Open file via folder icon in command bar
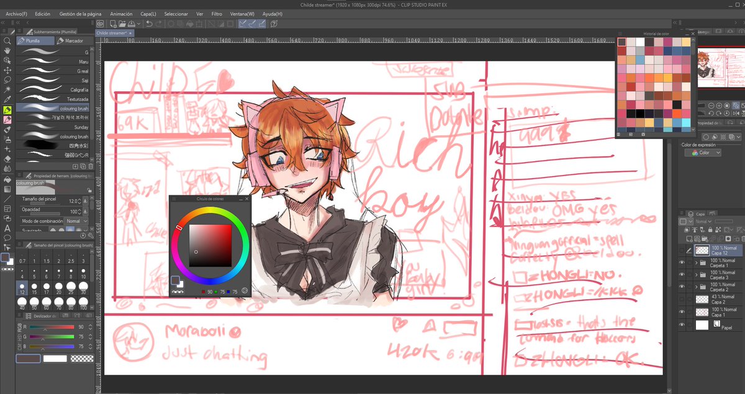Viewport: 745px width, 394px height. tap(122, 24)
